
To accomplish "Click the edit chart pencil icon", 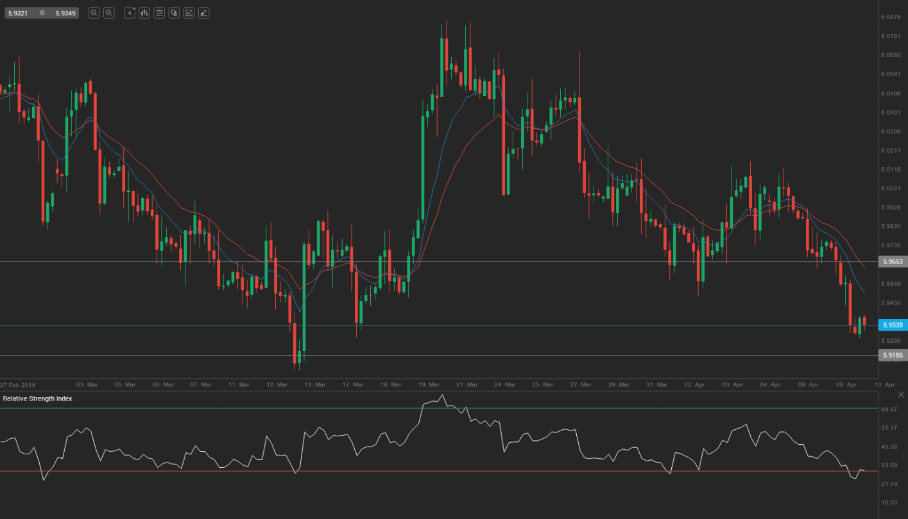I will tap(189, 13).
